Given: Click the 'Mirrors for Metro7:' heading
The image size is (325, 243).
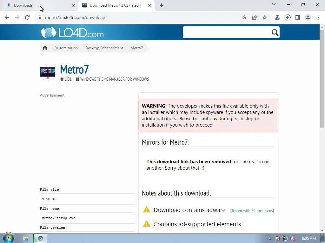Looking at the screenshot, I should [x=166, y=142].
